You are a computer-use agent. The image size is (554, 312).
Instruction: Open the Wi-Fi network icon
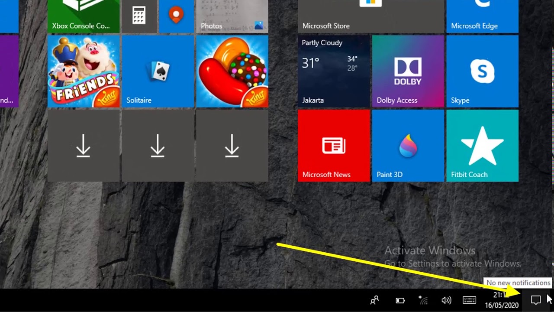pos(423,300)
